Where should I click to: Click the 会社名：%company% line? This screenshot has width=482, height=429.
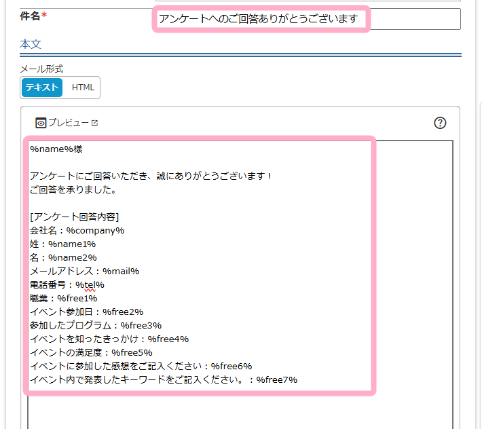click(x=77, y=231)
